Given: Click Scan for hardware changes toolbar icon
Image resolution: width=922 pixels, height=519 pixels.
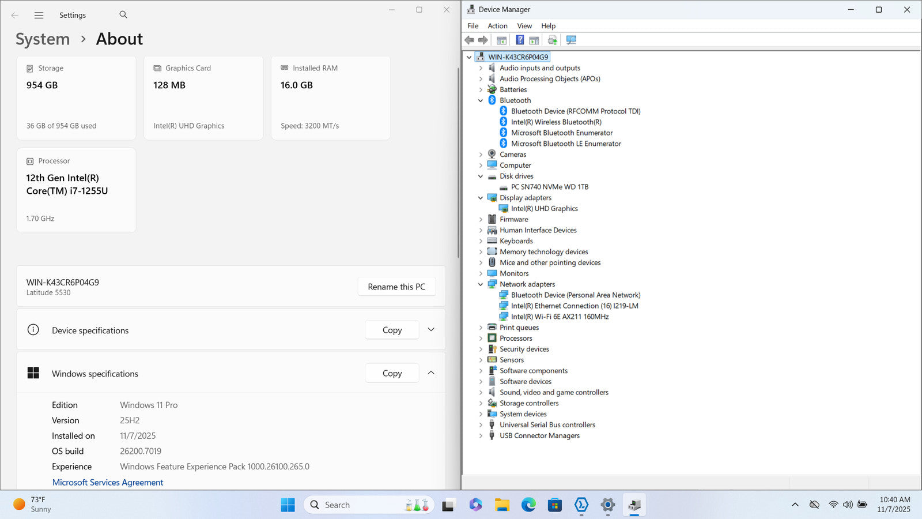Looking at the screenshot, I should pyautogui.click(x=571, y=40).
